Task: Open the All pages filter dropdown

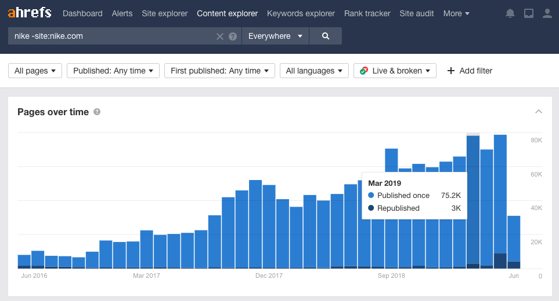Action: click(x=35, y=71)
